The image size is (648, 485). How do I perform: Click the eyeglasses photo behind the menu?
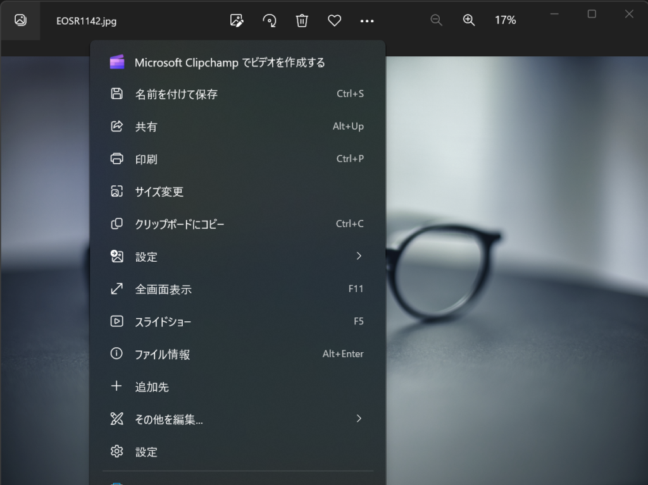[516, 271]
